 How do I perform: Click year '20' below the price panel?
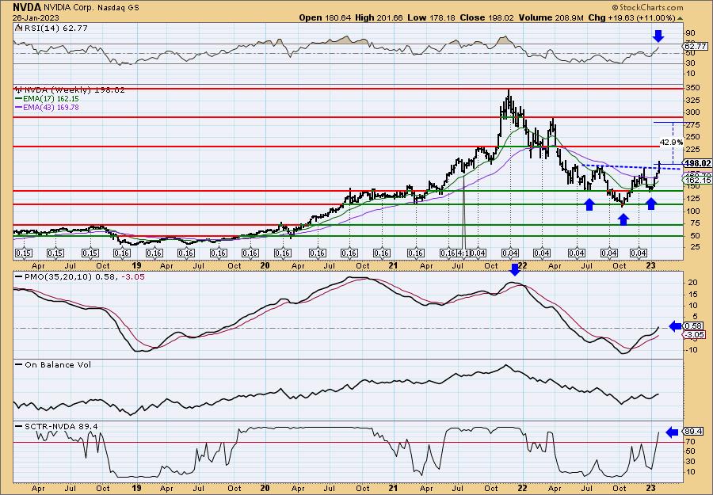point(265,265)
